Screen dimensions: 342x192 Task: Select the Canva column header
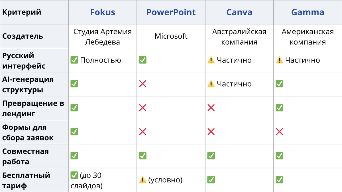click(x=239, y=12)
